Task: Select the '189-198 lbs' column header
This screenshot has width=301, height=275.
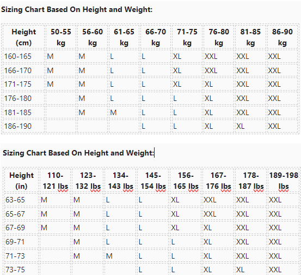Action: pyautogui.click(x=284, y=181)
